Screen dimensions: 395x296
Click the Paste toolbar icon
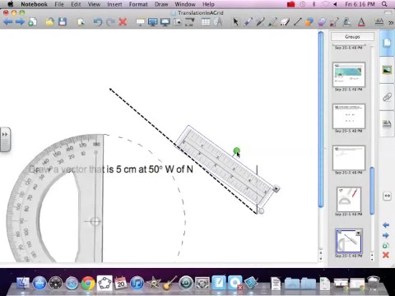(81, 22)
